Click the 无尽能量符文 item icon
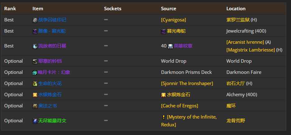This screenshot has width=291, height=135. (x=35, y=121)
